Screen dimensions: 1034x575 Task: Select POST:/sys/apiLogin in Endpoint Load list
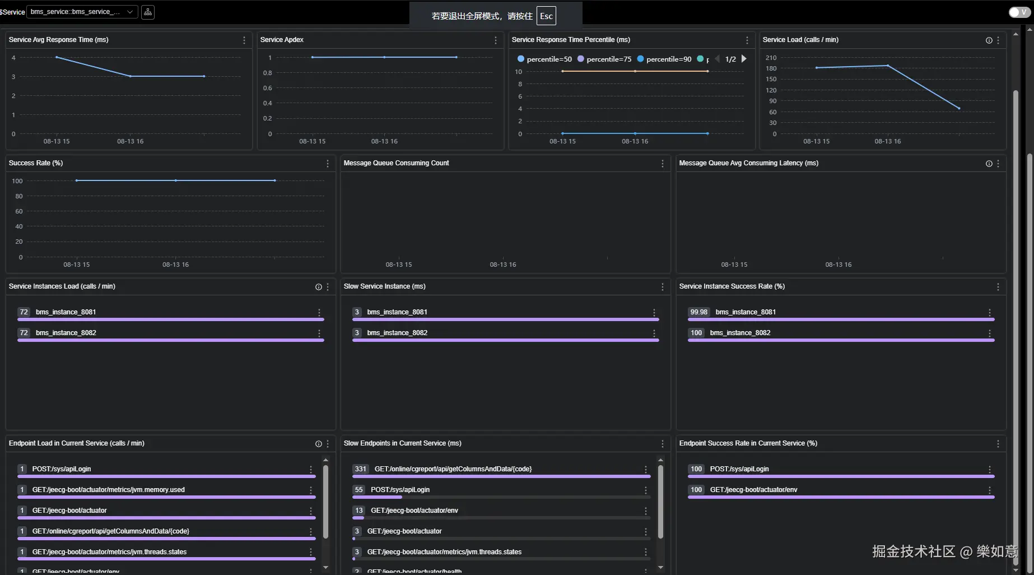(x=61, y=469)
